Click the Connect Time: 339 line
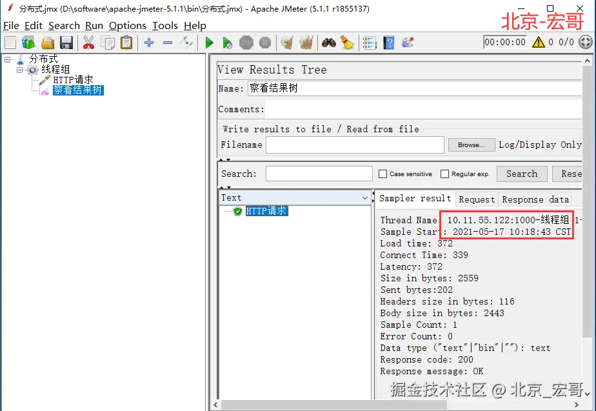The image size is (596, 411). pos(424,255)
